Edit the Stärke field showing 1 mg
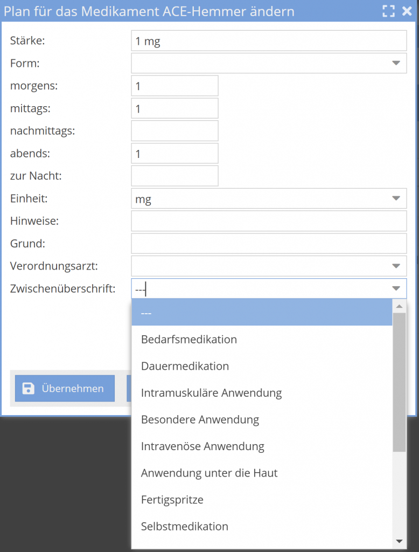The width and height of the screenshot is (419, 552). point(269,41)
